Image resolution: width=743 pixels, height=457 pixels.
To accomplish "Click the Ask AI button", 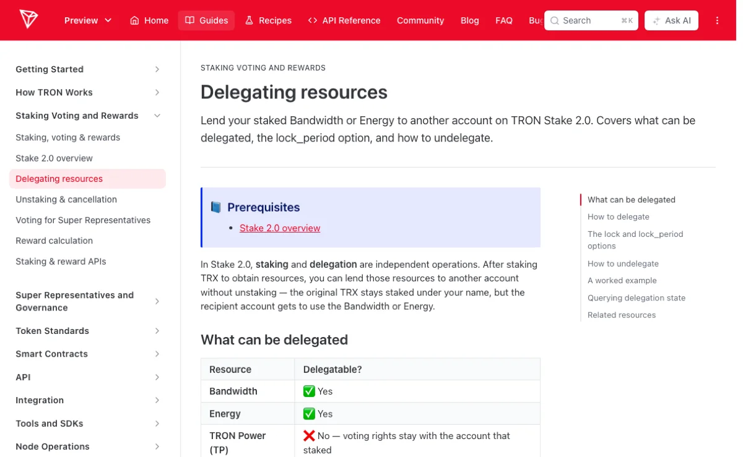I will pyautogui.click(x=671, y=20).
